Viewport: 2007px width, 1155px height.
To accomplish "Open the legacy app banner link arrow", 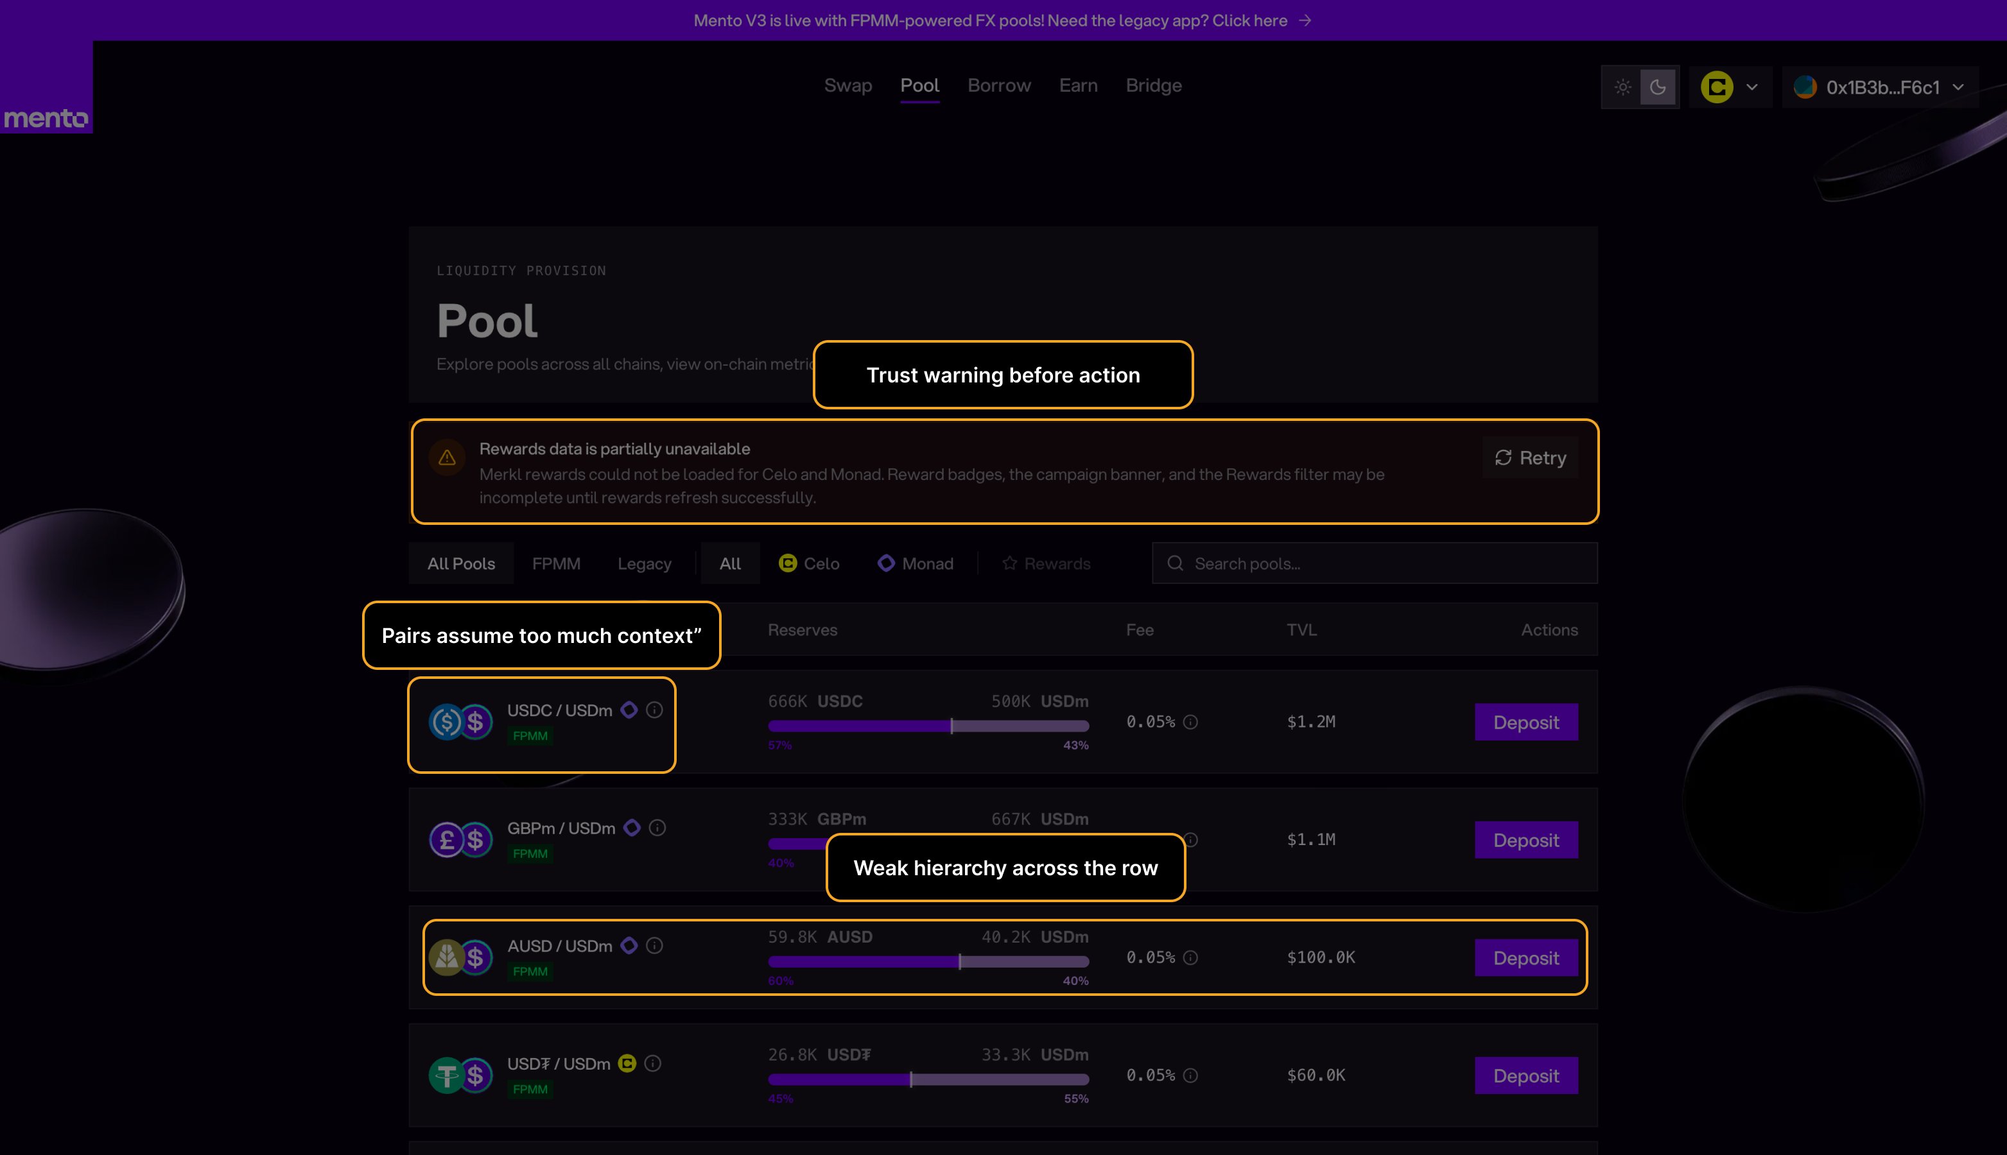I will click(x=1305, y=21).
